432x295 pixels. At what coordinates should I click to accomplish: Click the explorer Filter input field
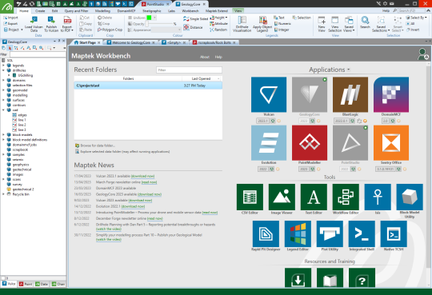[38, 54]
